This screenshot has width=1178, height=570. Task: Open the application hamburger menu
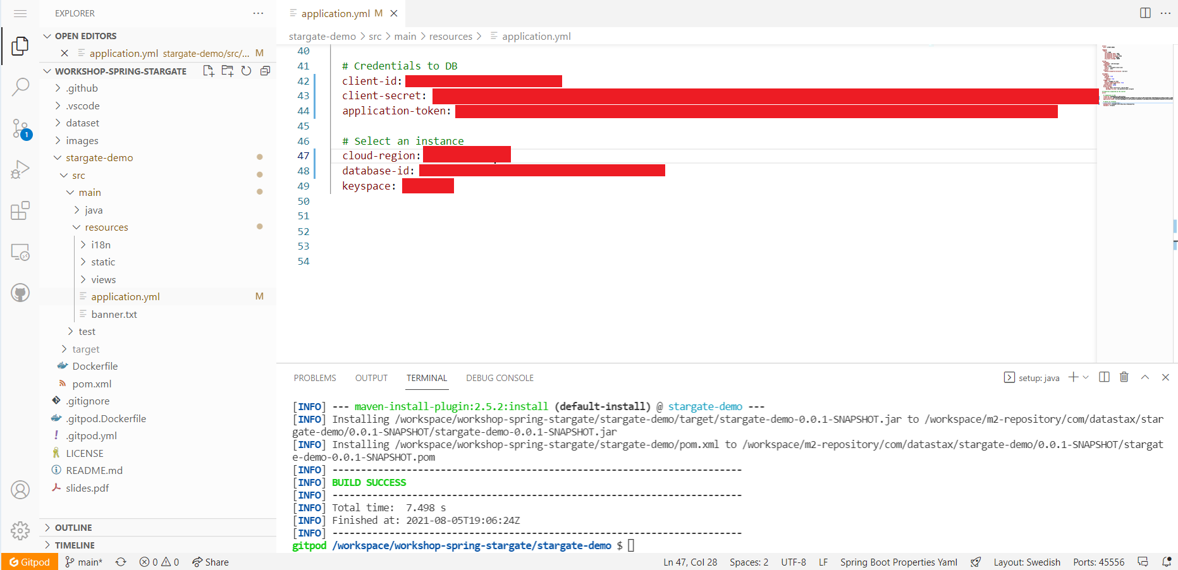point(21,13)
